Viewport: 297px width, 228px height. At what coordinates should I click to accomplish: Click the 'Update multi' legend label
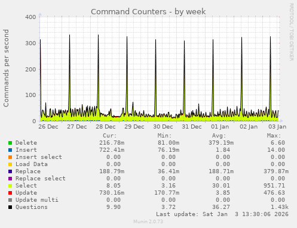click(37, 200)
